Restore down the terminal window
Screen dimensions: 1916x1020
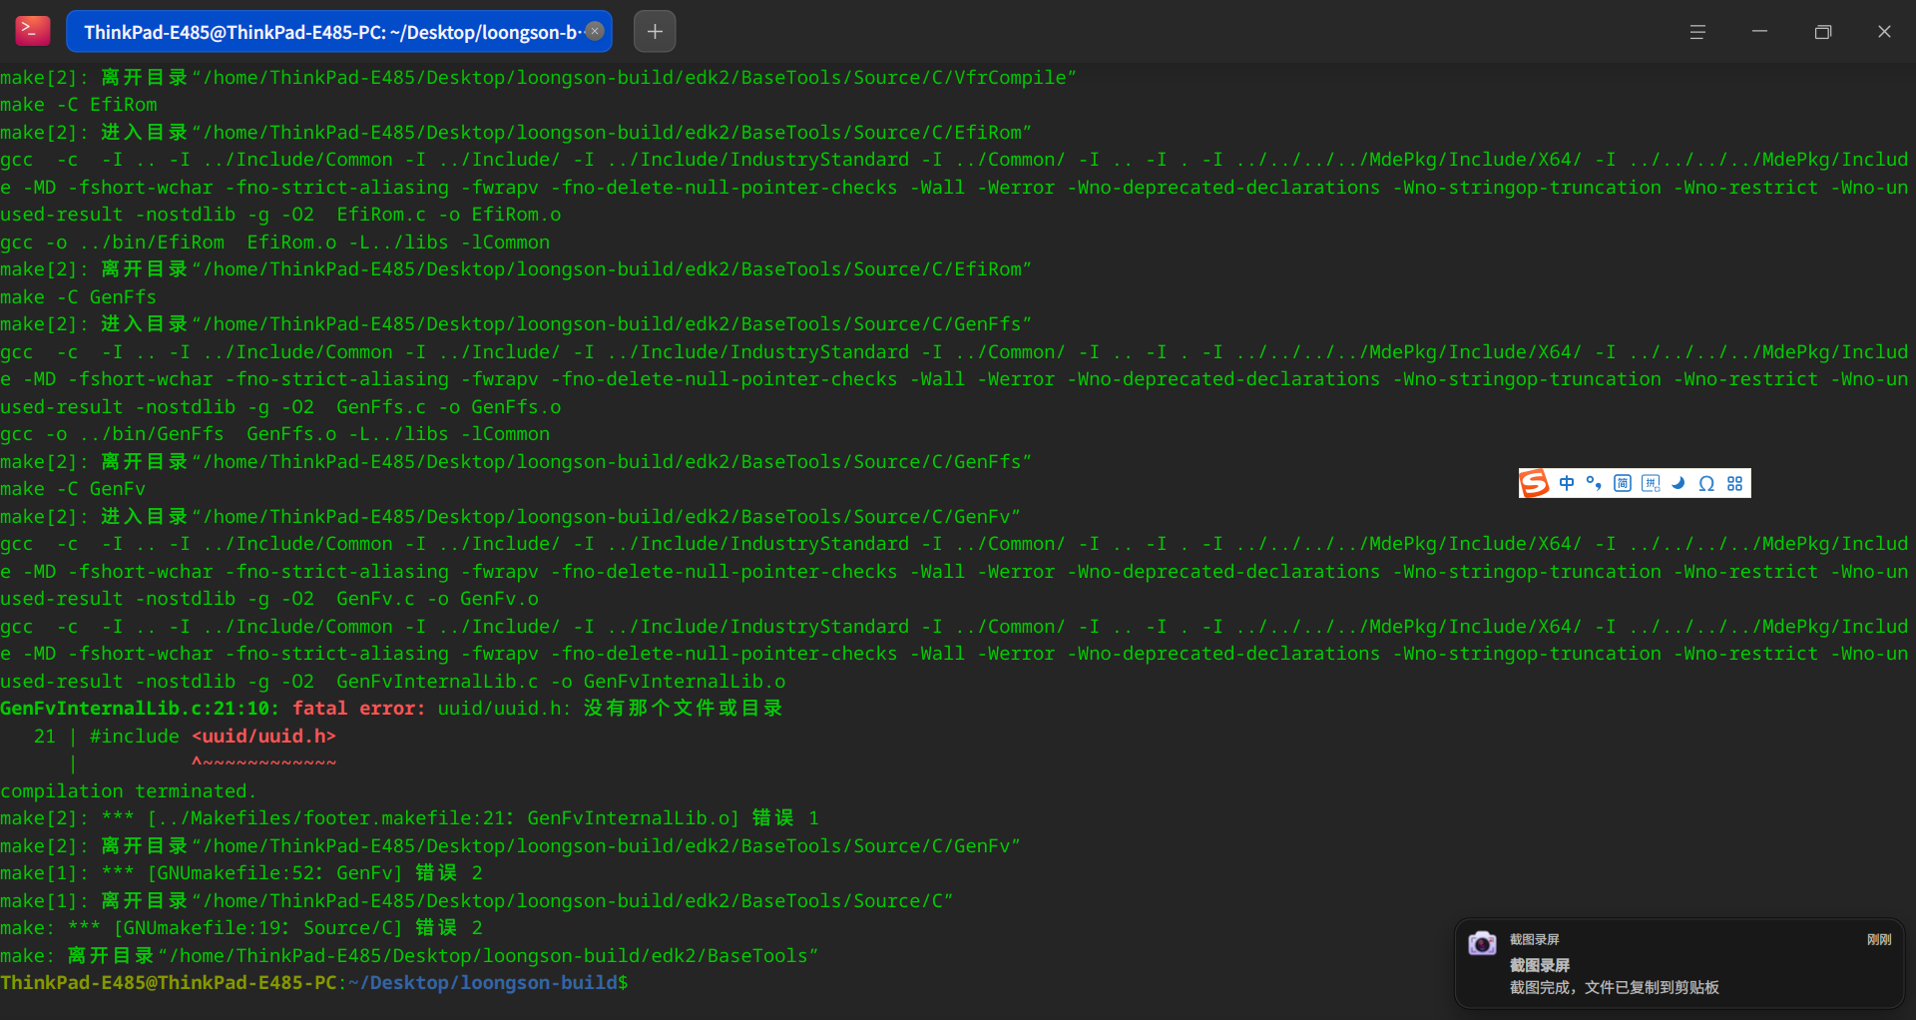(x=1822, y=32)
